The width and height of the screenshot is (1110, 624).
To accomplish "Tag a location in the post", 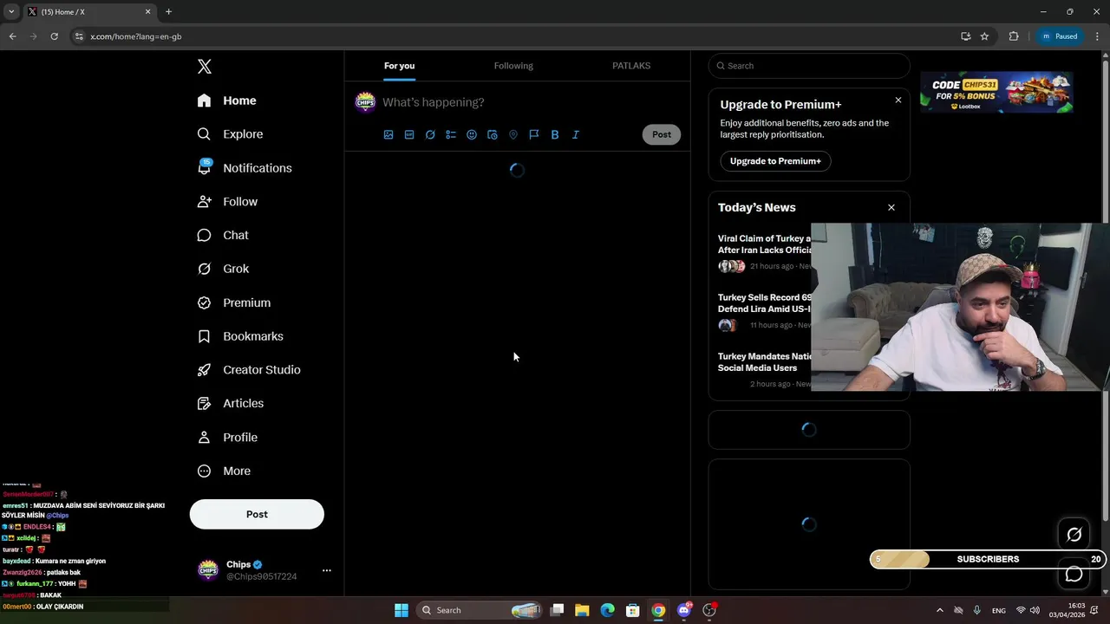I will coord(513,134).
